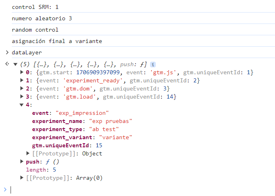Click the "variante" string value
This screenshot has width=275, height=196.
pos(116,137)
